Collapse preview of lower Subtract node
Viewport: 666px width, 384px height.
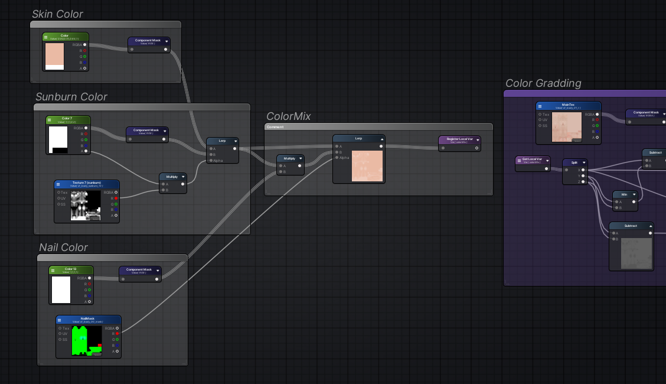(x=650, y=226)
